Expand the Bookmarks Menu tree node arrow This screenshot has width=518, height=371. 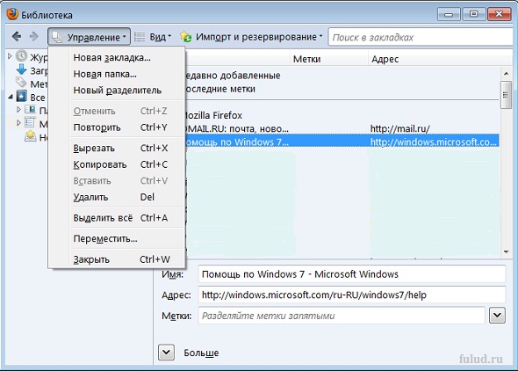click(x=18, y=123)
